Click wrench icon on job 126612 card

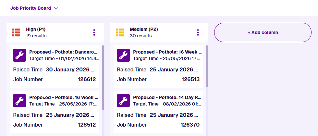pyautogui.click(x=19, y=55)
